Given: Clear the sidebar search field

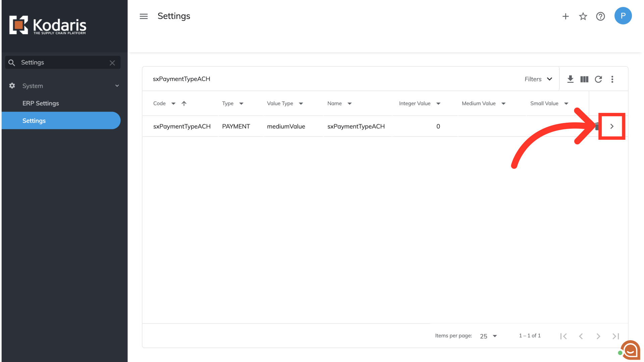Looking at the screenshot, I should point(112,63).
